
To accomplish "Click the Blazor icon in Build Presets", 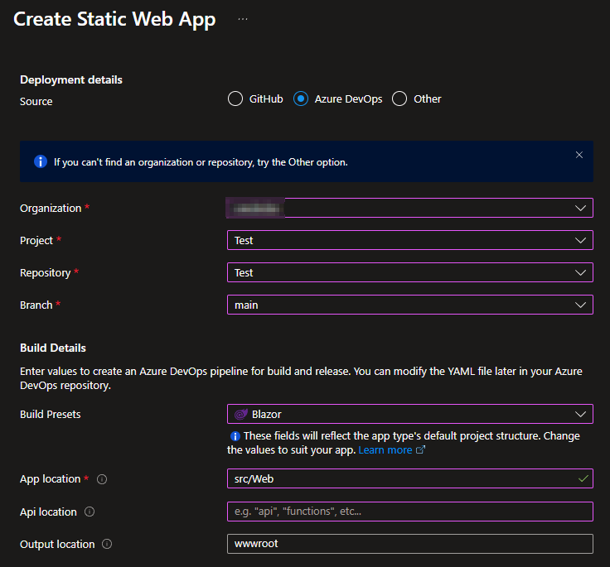I will tap(241, 414).
